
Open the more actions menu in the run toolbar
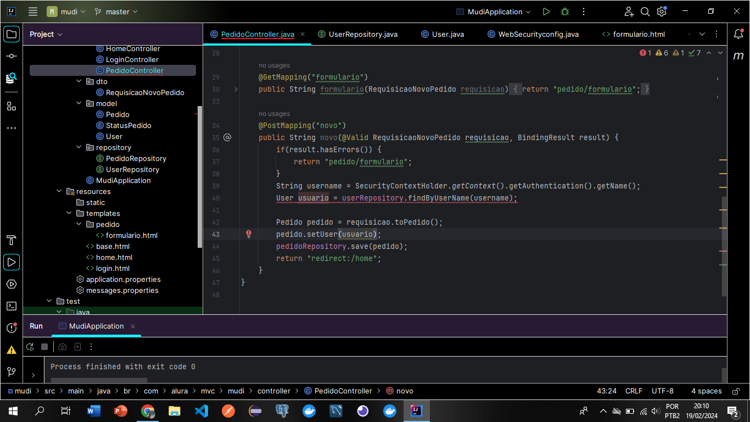point(584,12)
